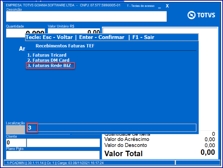This screenshot has height=168, width=223.
Task: Click the EMPRESA: TOTVS GOIANIA SOFTWARE LTDA text
Action: (x=40, y=5)
